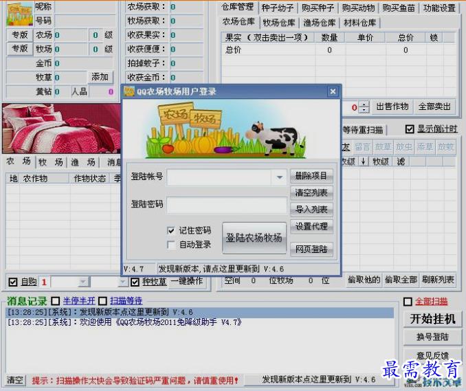Select the 农场仓库 sub-tab
This screenshot has width=466, height=391.
pyautogui.click(x=238, y=22)
